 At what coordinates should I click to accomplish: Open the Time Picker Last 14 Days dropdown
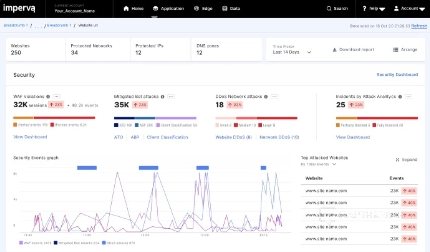(292, 52)
